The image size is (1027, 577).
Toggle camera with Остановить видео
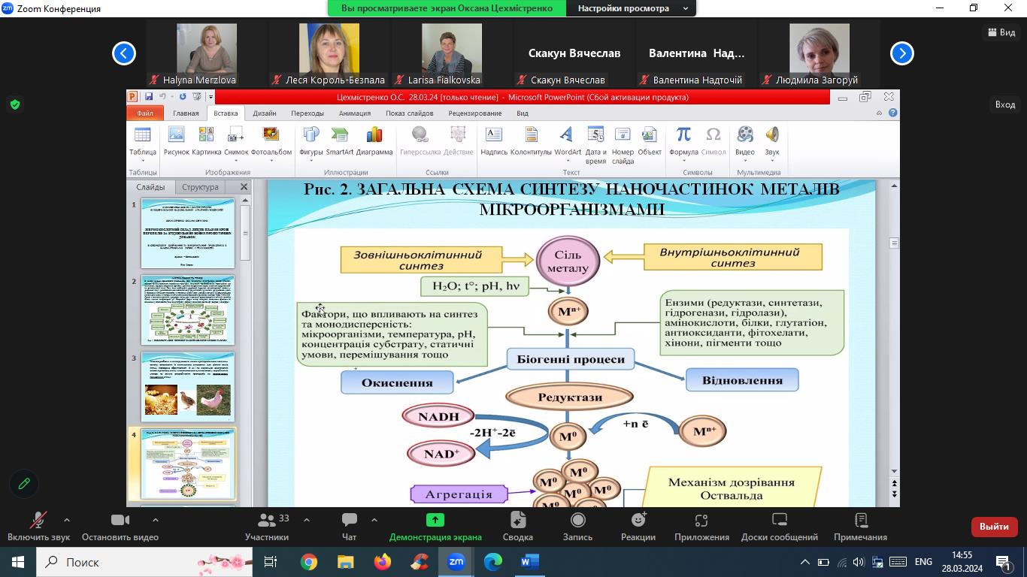click(x=120, y=526)
